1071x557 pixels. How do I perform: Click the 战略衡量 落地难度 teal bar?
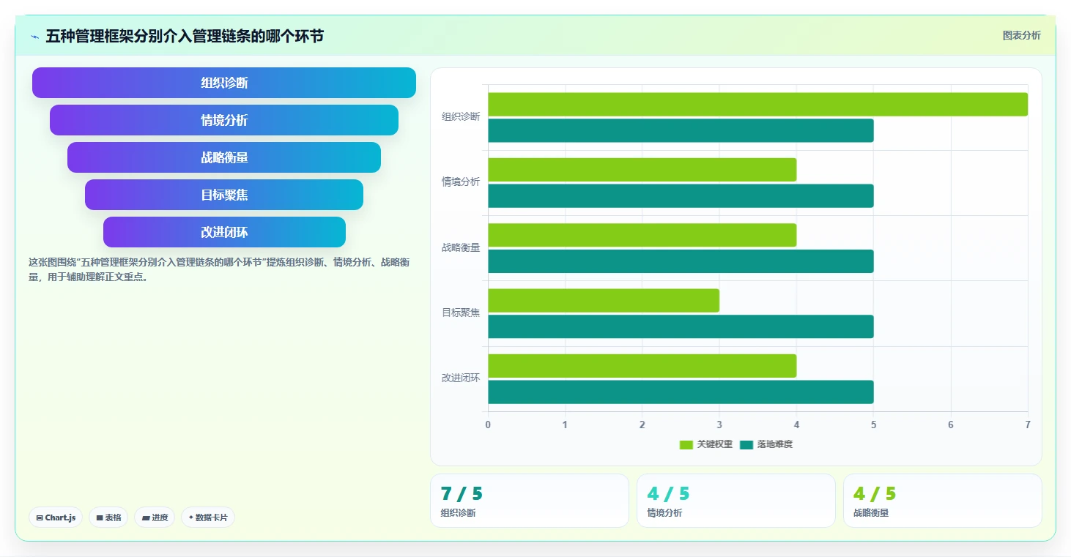[x=681, y=261]
